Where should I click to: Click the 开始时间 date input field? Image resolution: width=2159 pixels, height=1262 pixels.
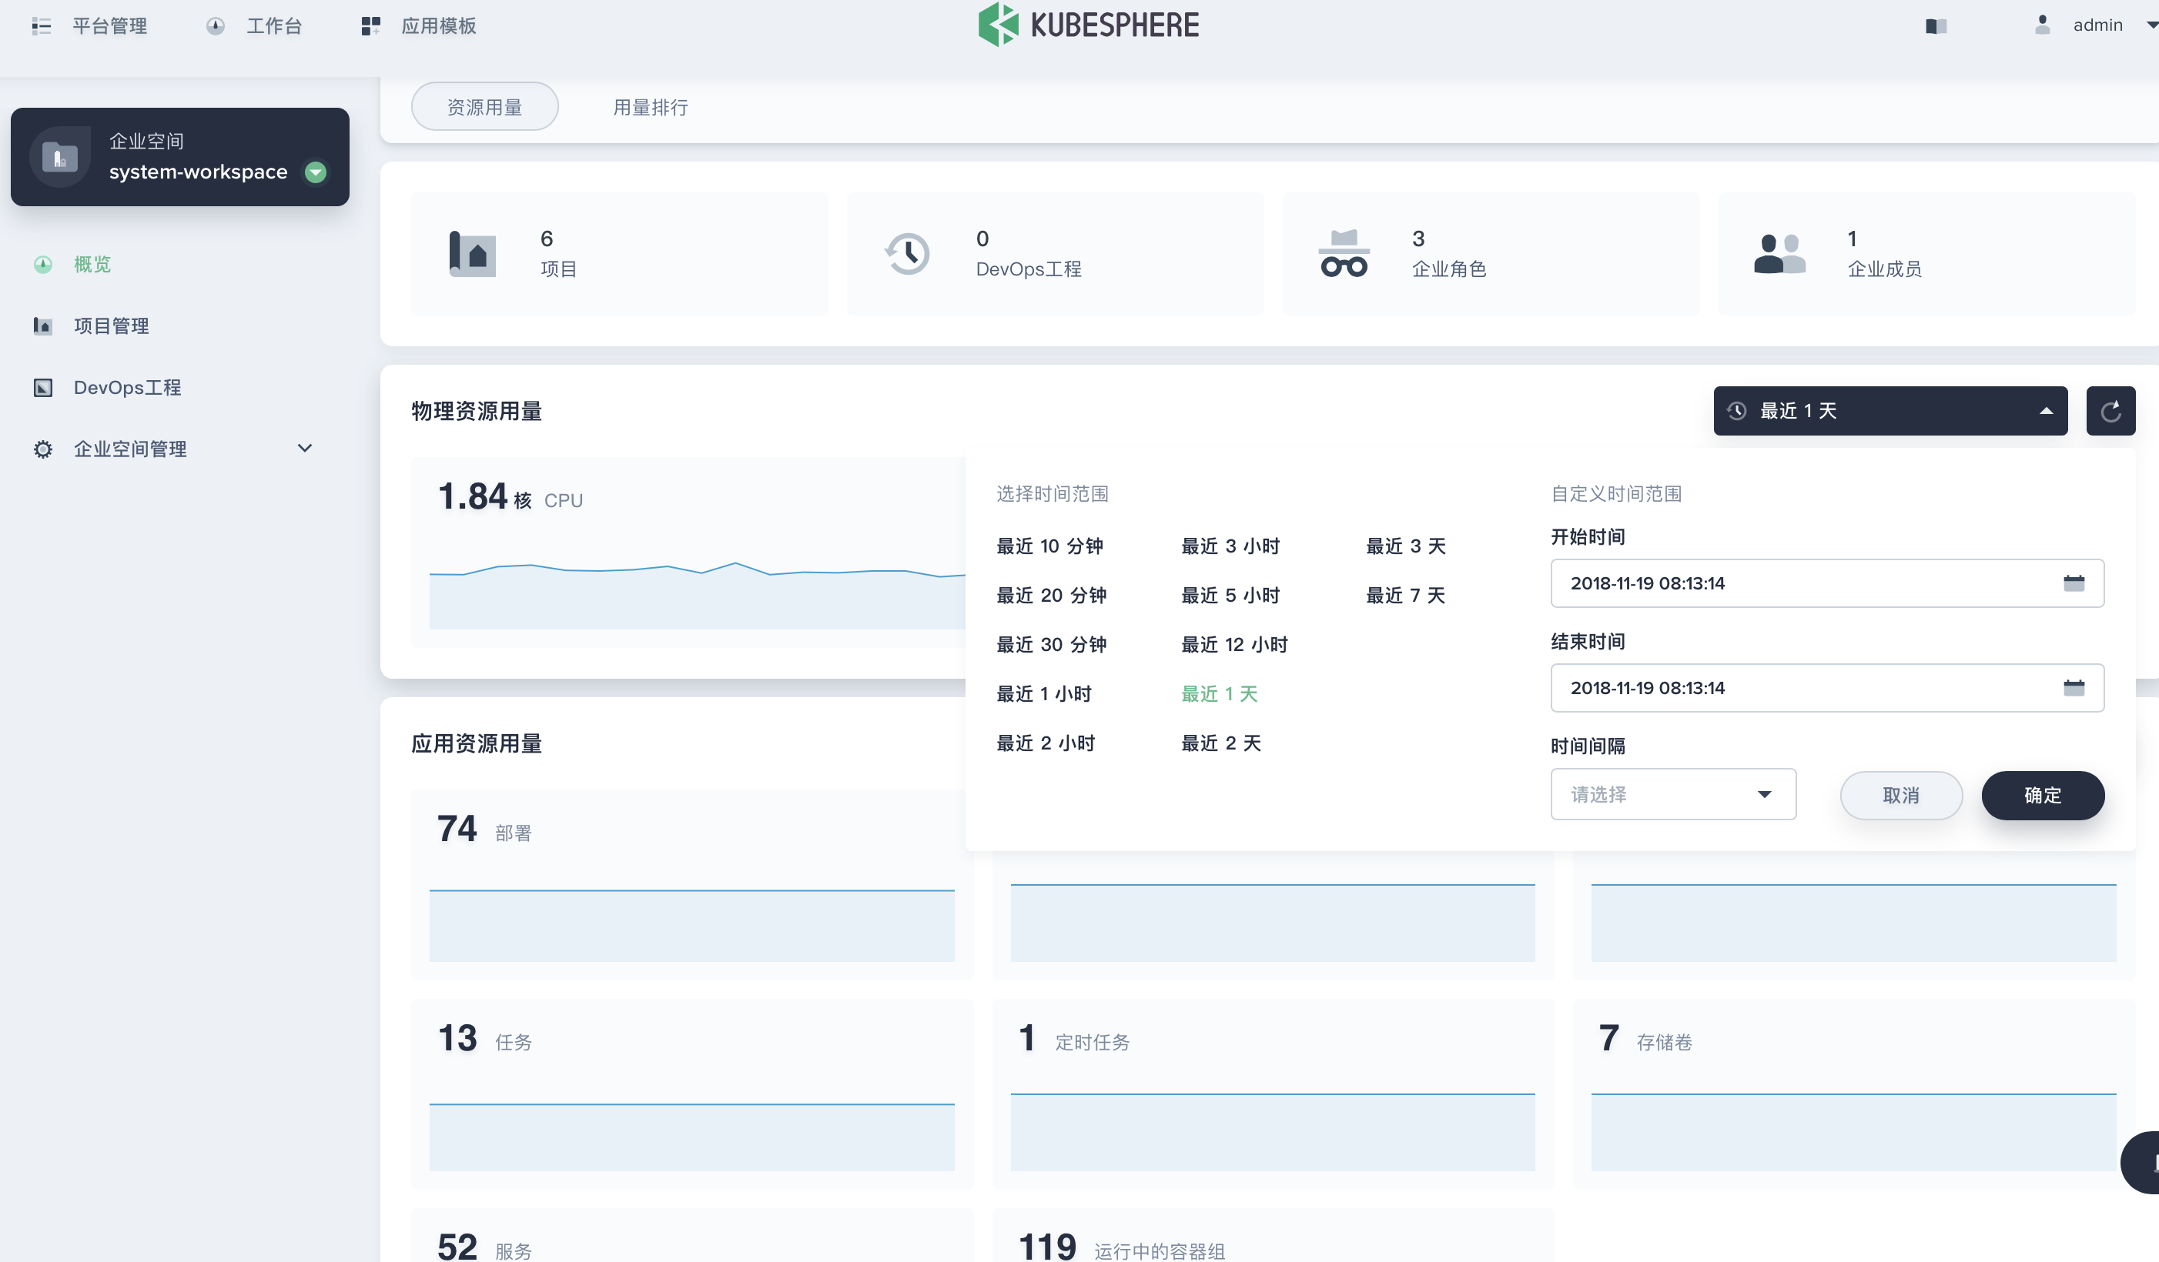[1827, 584]
